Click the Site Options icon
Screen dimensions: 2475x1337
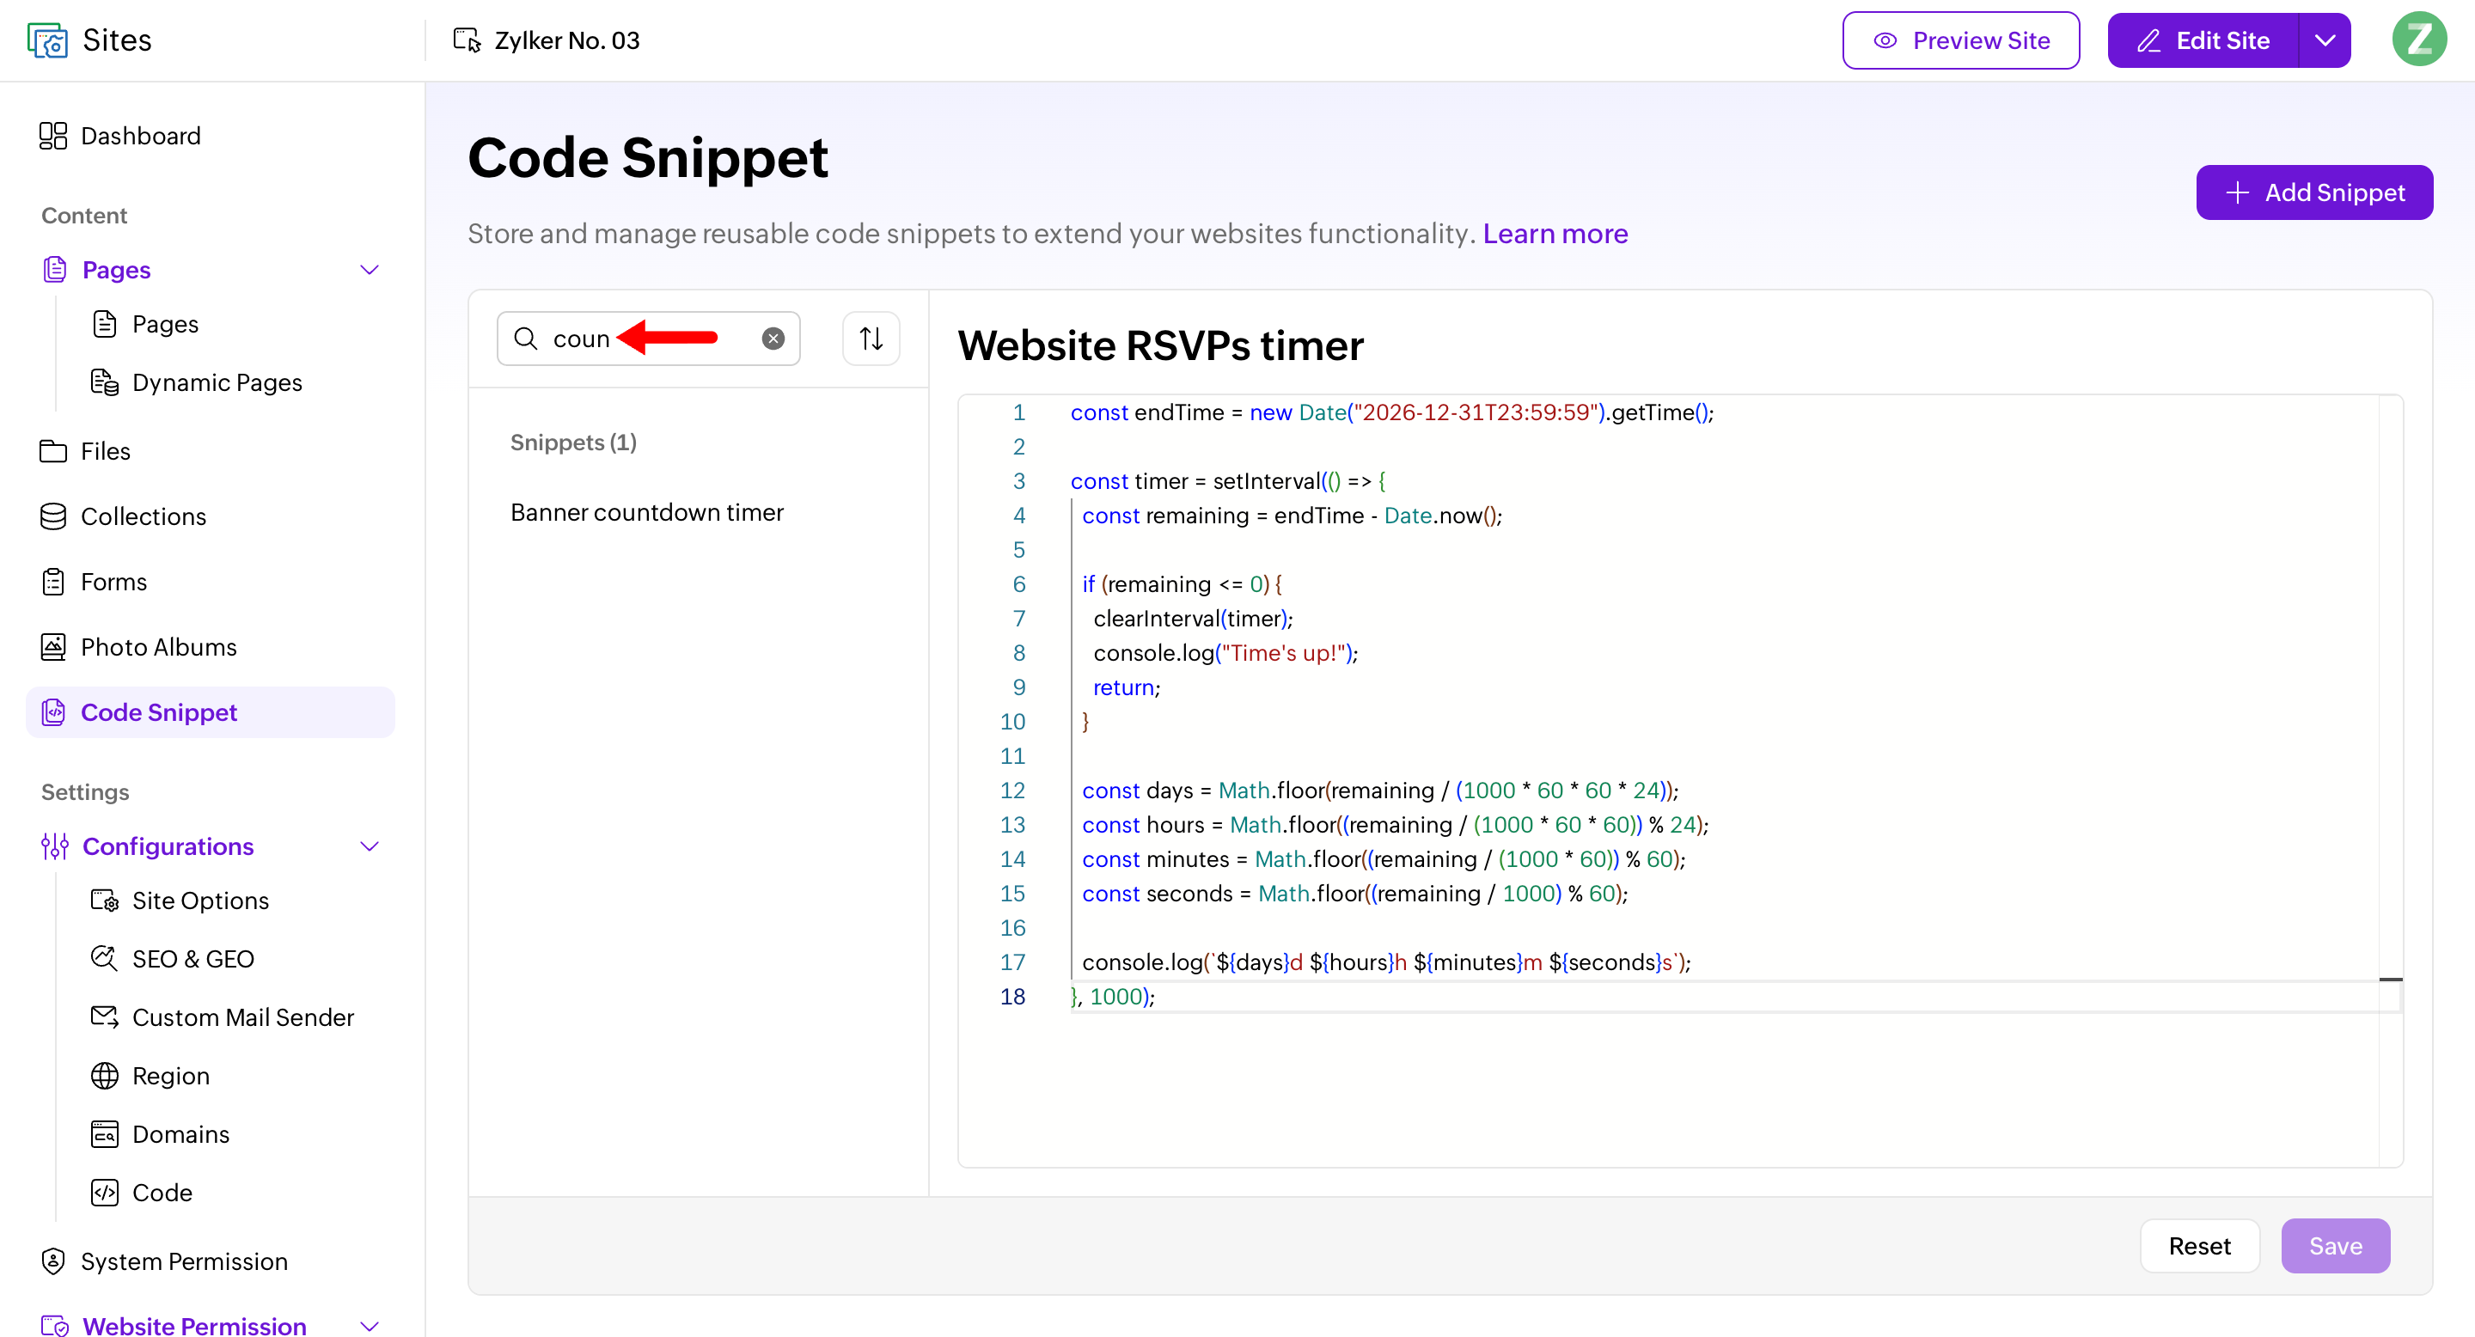click(x=105, y=900)
